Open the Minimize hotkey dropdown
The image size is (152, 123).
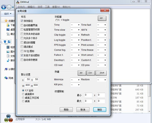[75, 80]
